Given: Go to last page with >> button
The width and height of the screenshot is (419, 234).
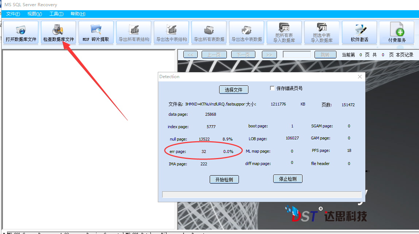Looking at the screenshot, I should tap(269, 54).
